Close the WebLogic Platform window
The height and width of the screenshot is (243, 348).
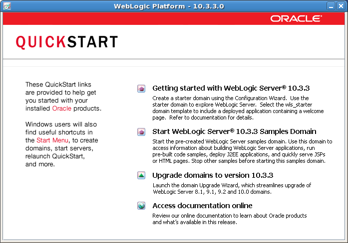click(341, 6)
